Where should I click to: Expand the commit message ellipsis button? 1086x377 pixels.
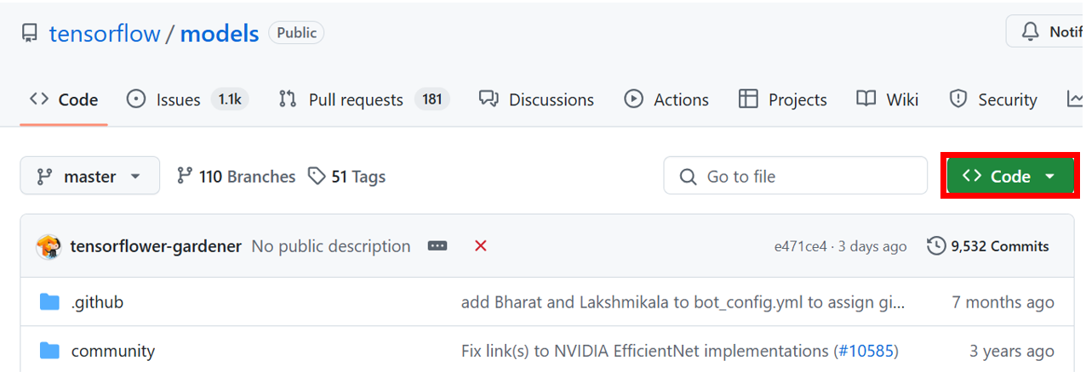click(x=437, y=246)
